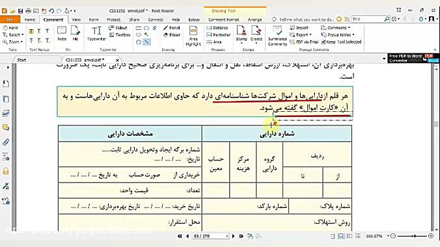Select the Distance measure tool
This screenshot has width=440, height=247.
click(x=217, y=28)
